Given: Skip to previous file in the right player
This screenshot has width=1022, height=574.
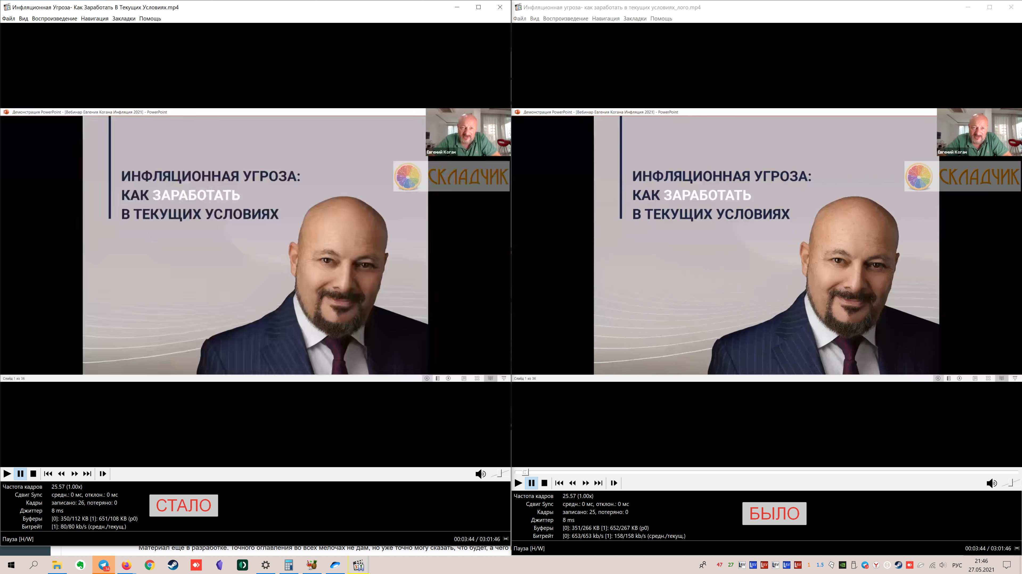Looking at the screenshot, I should (559, 483).
